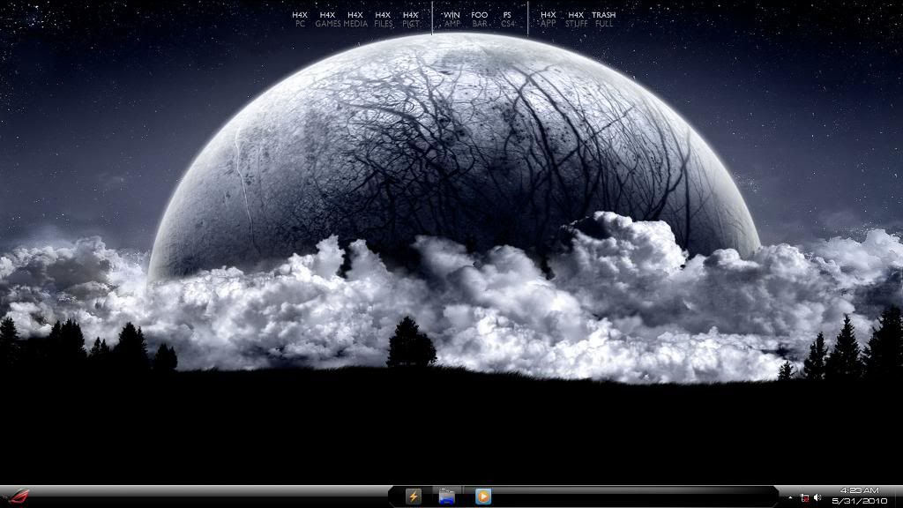Open the volume speaker tray icon
Viewport: 903px width, 508px height.
click(x=817, y=497)
